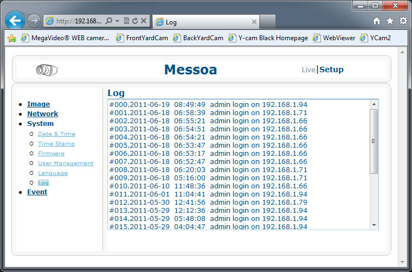Toggle the Compatibility View icon
412x272 pixels.
(126, 21)
